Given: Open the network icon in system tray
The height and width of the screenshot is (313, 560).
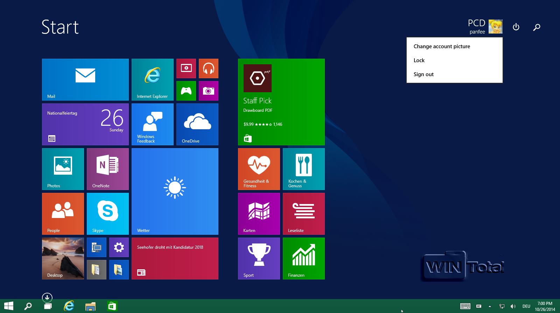Looking at the screenshot, I should [502, 306].
